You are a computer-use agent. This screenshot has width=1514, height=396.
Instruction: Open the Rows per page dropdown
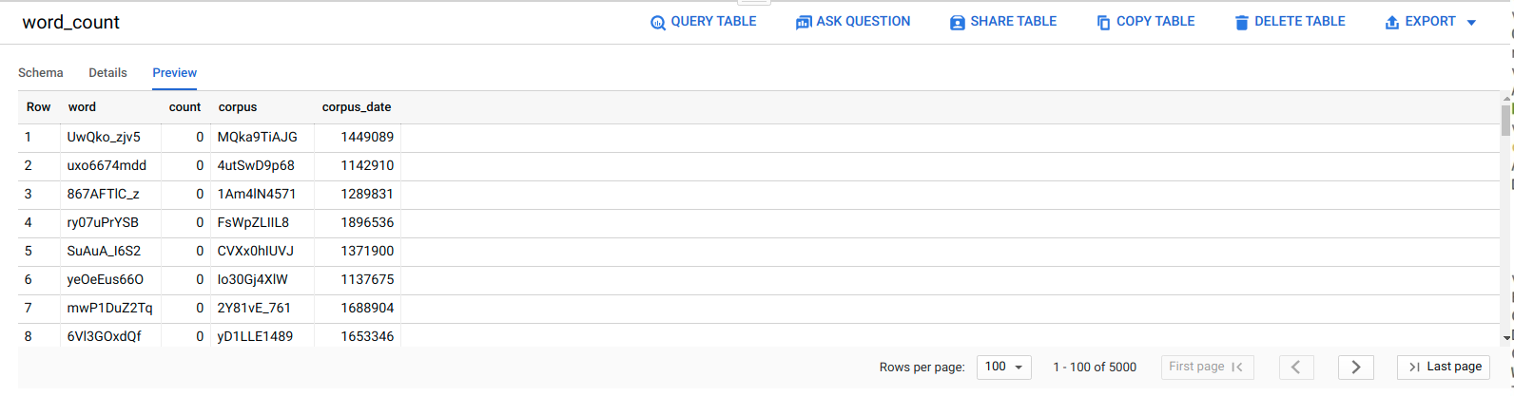click(1004, 368)
